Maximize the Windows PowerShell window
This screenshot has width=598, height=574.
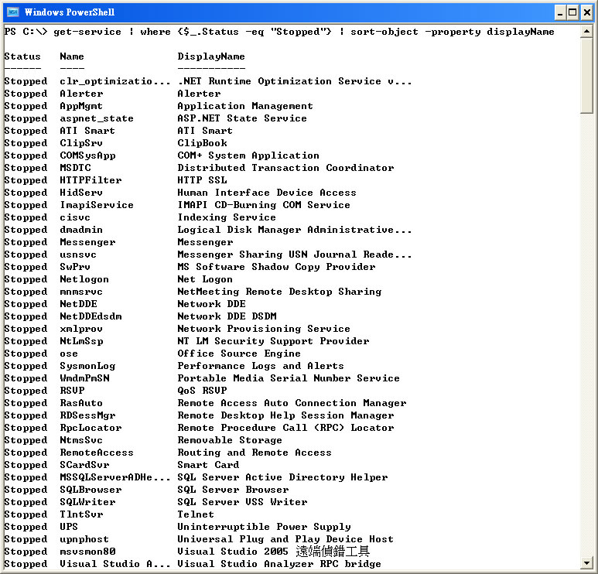tap(572, 12)
